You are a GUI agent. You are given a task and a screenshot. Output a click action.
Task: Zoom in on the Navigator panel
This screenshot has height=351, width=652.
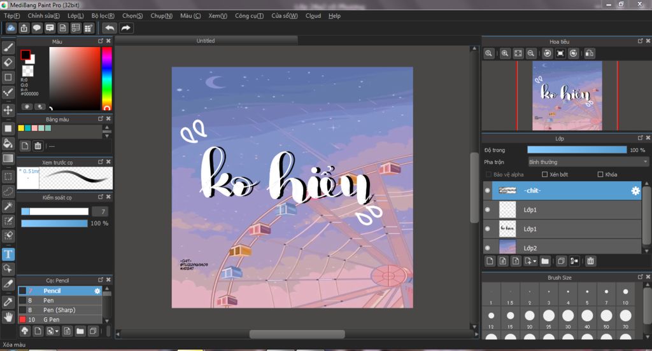[505, 53]
